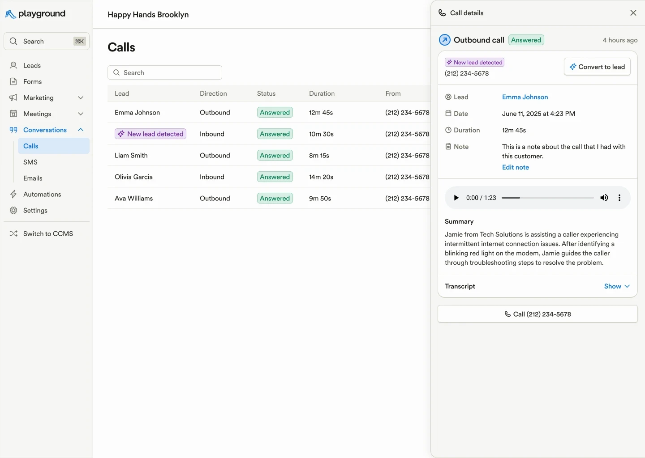645x458 pixels.
Task: Click Answered status badge in call details
Action: tap(526, 40)
